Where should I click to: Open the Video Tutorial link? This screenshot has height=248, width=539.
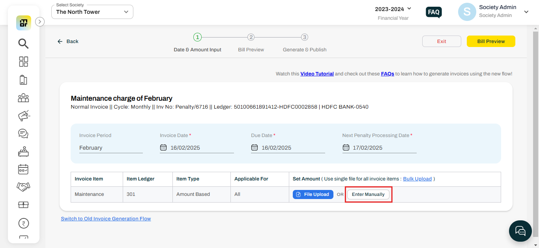[317, 74]
